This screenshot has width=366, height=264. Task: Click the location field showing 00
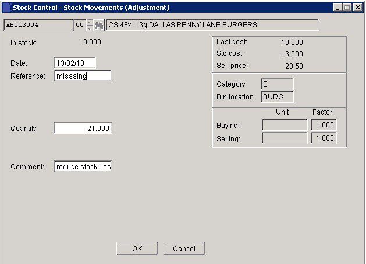coord(80,25)
